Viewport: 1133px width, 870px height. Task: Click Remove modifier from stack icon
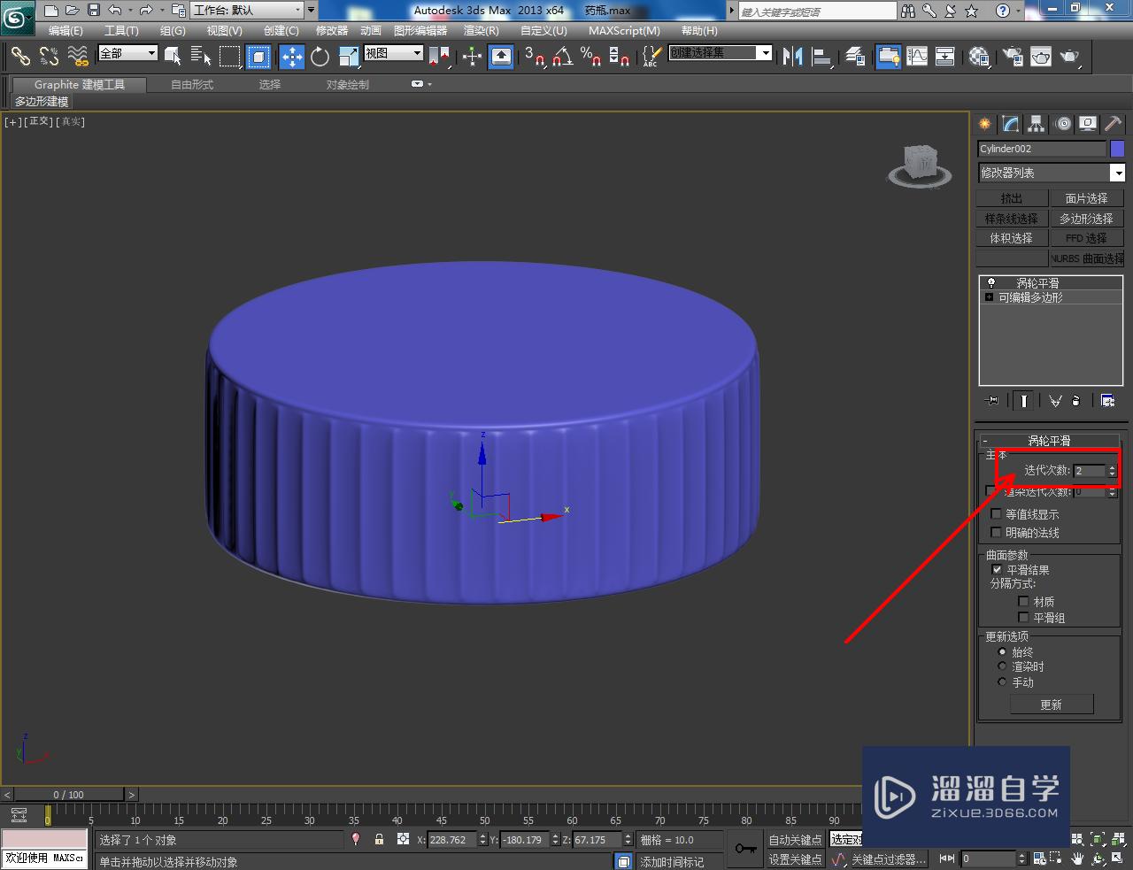(1076, 401)
